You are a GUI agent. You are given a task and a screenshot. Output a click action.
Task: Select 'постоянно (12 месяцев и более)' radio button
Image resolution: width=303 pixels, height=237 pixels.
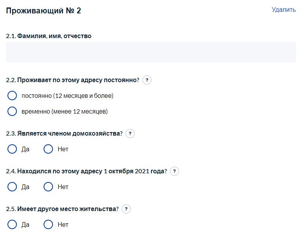[12, 96]
